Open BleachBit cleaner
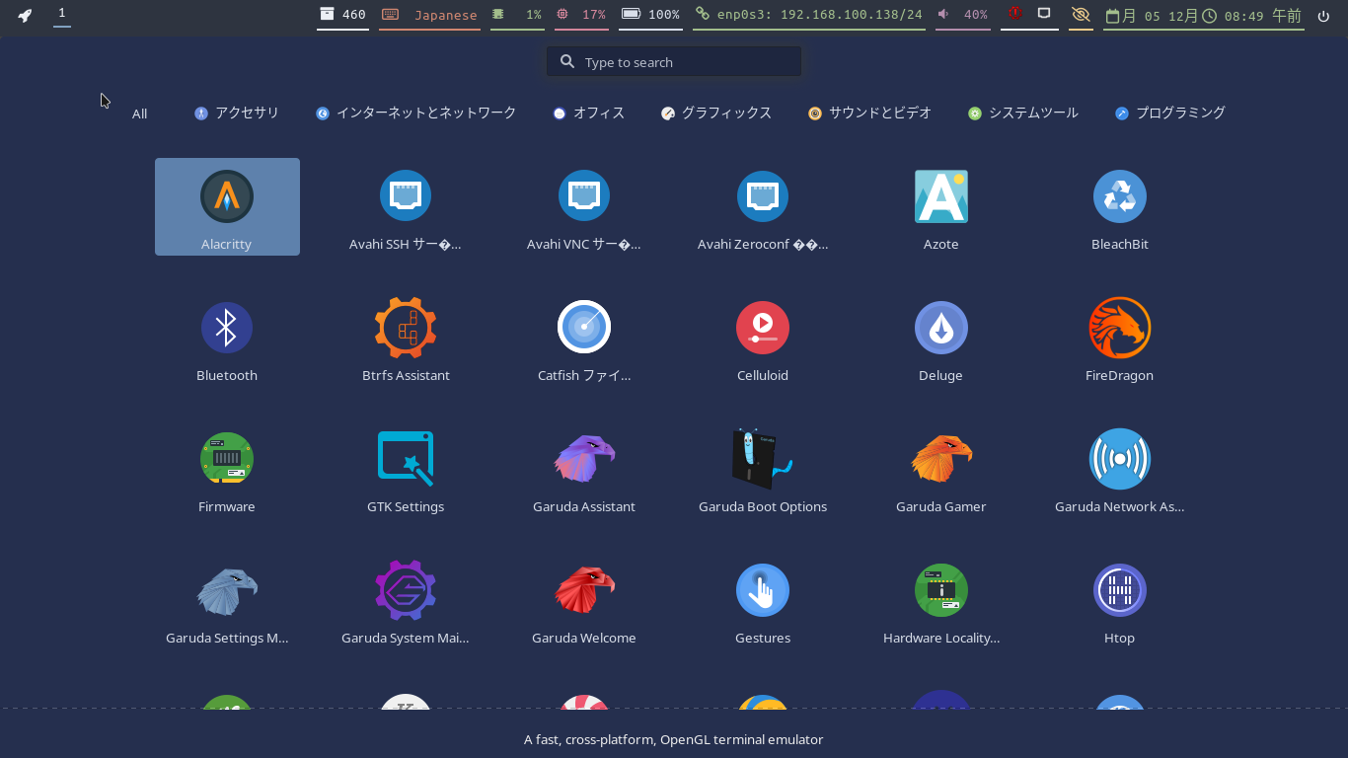The width and height of the screenshot is (1348, 758). [1120, 206]
